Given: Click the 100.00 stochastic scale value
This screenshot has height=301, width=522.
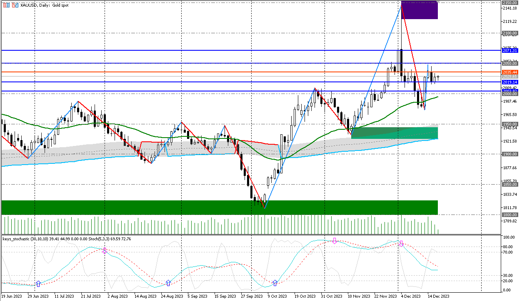Looking at the screenshot, I should point(510,237).
